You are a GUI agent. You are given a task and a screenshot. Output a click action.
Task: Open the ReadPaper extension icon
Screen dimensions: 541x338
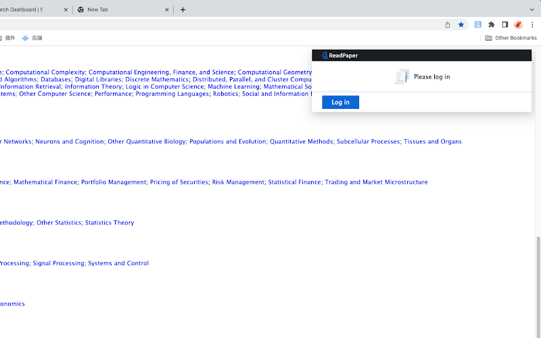[478, 24]
